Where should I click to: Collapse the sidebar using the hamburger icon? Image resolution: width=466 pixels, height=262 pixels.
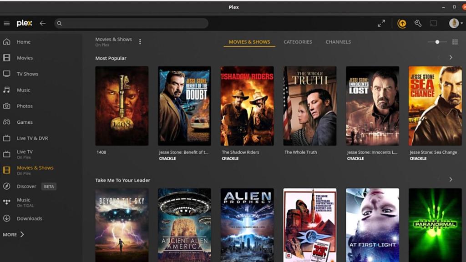click(7, 23)
